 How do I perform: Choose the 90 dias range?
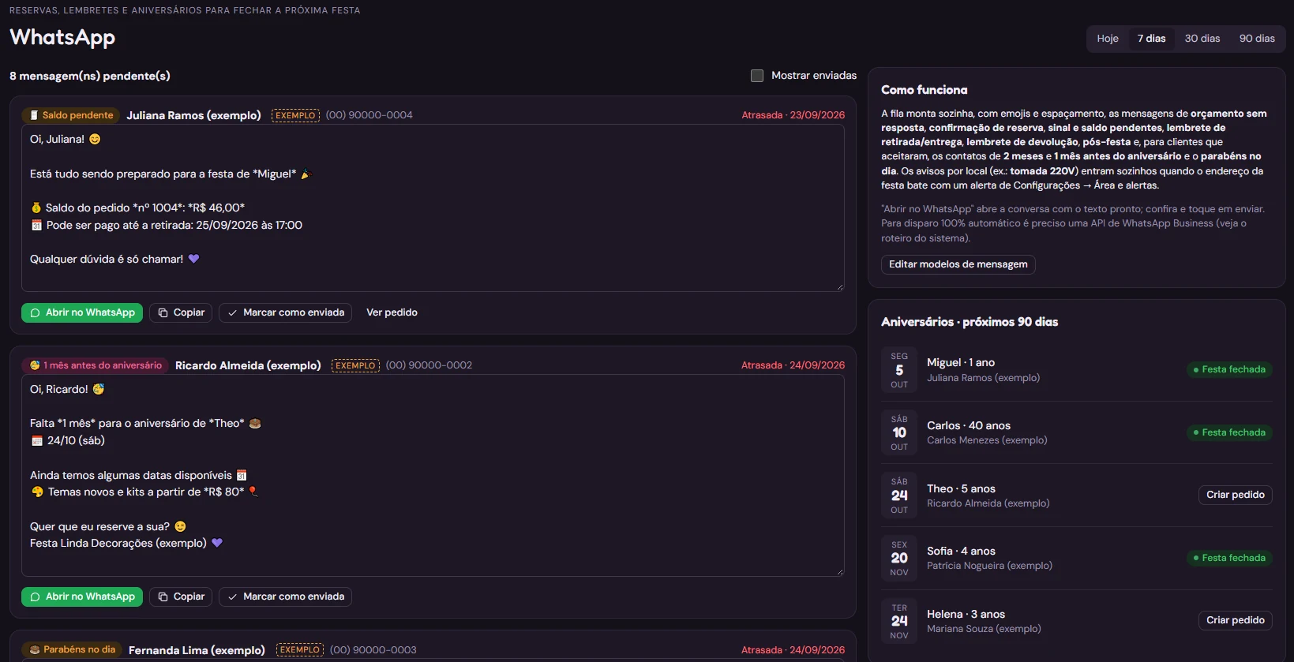(1257, 39)
